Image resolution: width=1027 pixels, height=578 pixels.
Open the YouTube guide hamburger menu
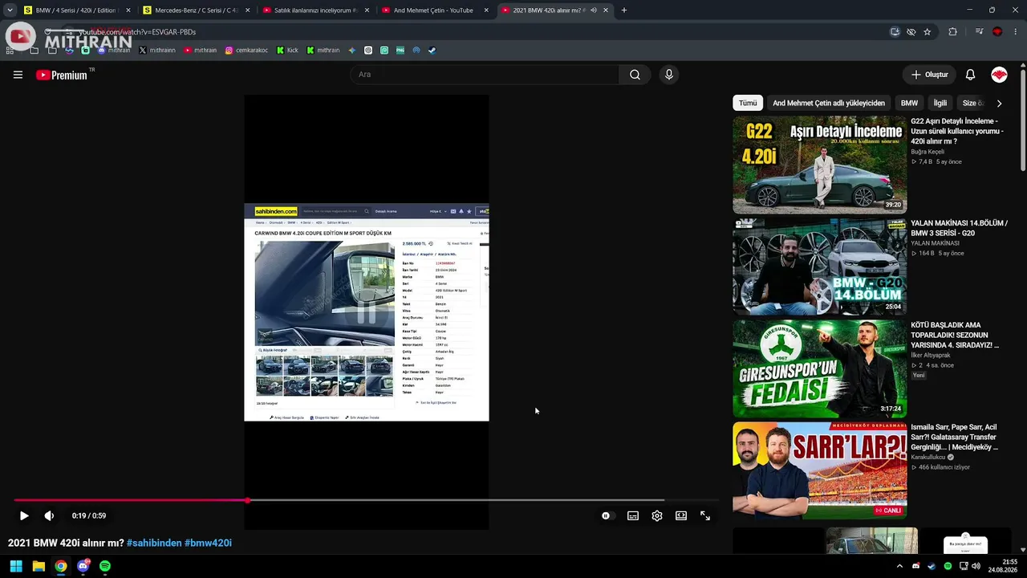(18, 75)
